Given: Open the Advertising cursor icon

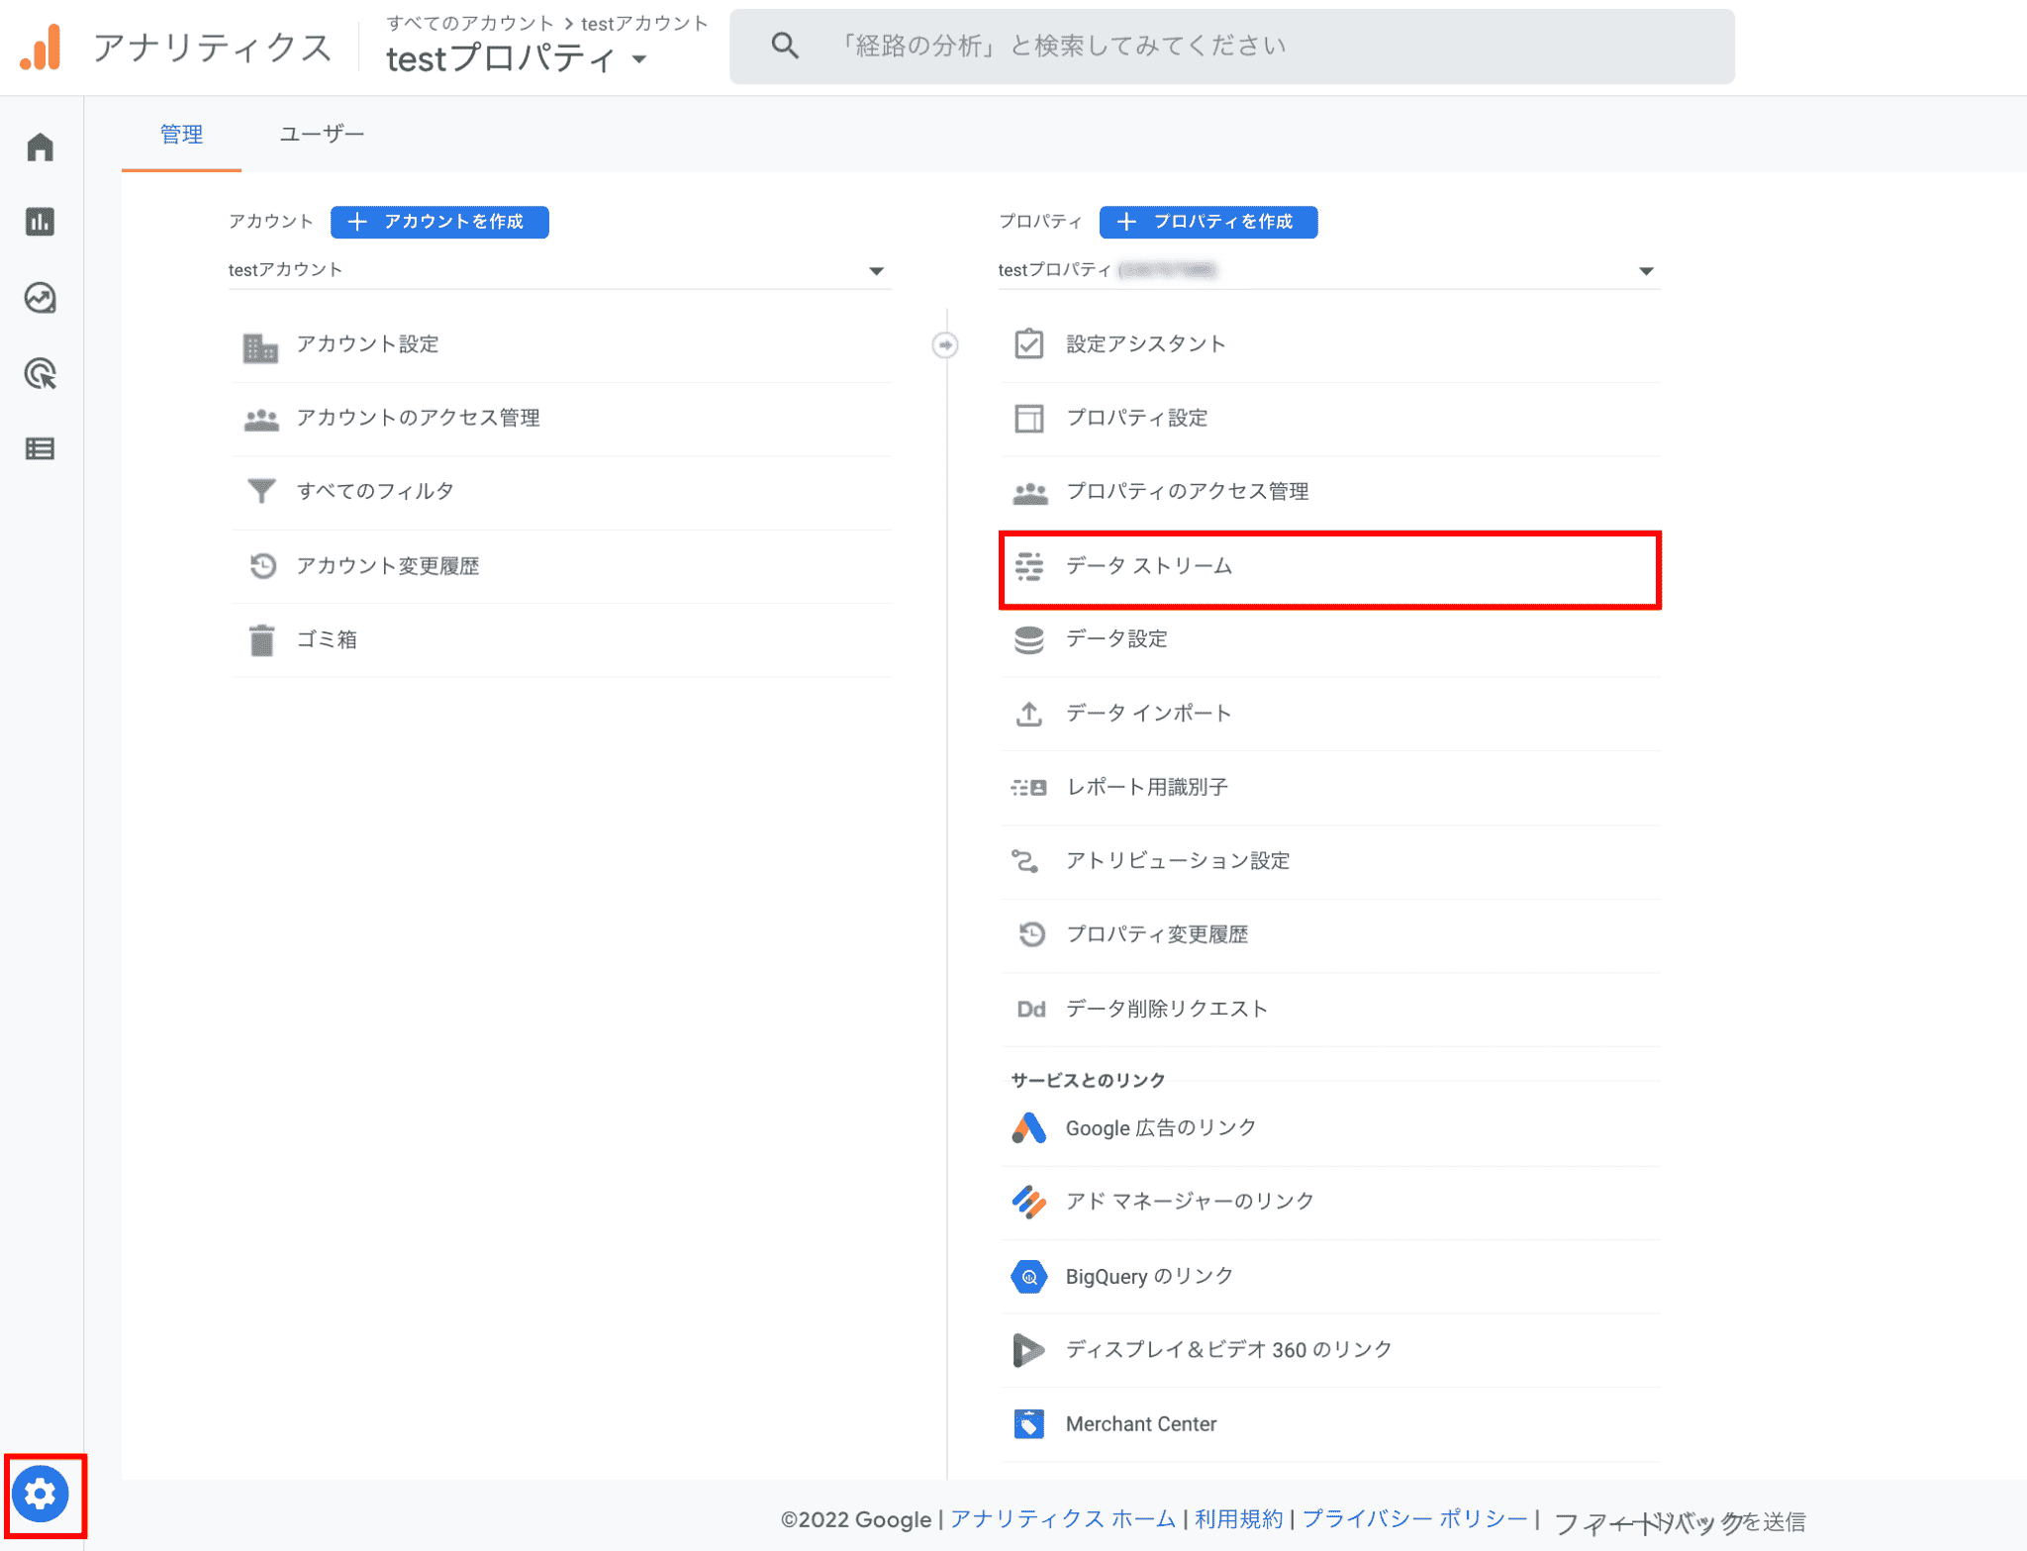Looking at the screenshot, I should [x=41, y=374].
